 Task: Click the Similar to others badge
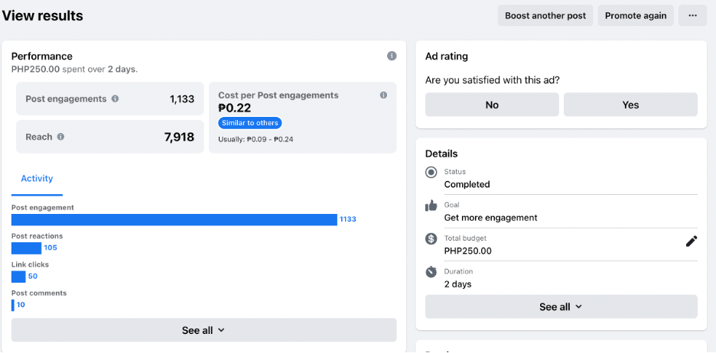pos(250,123)
